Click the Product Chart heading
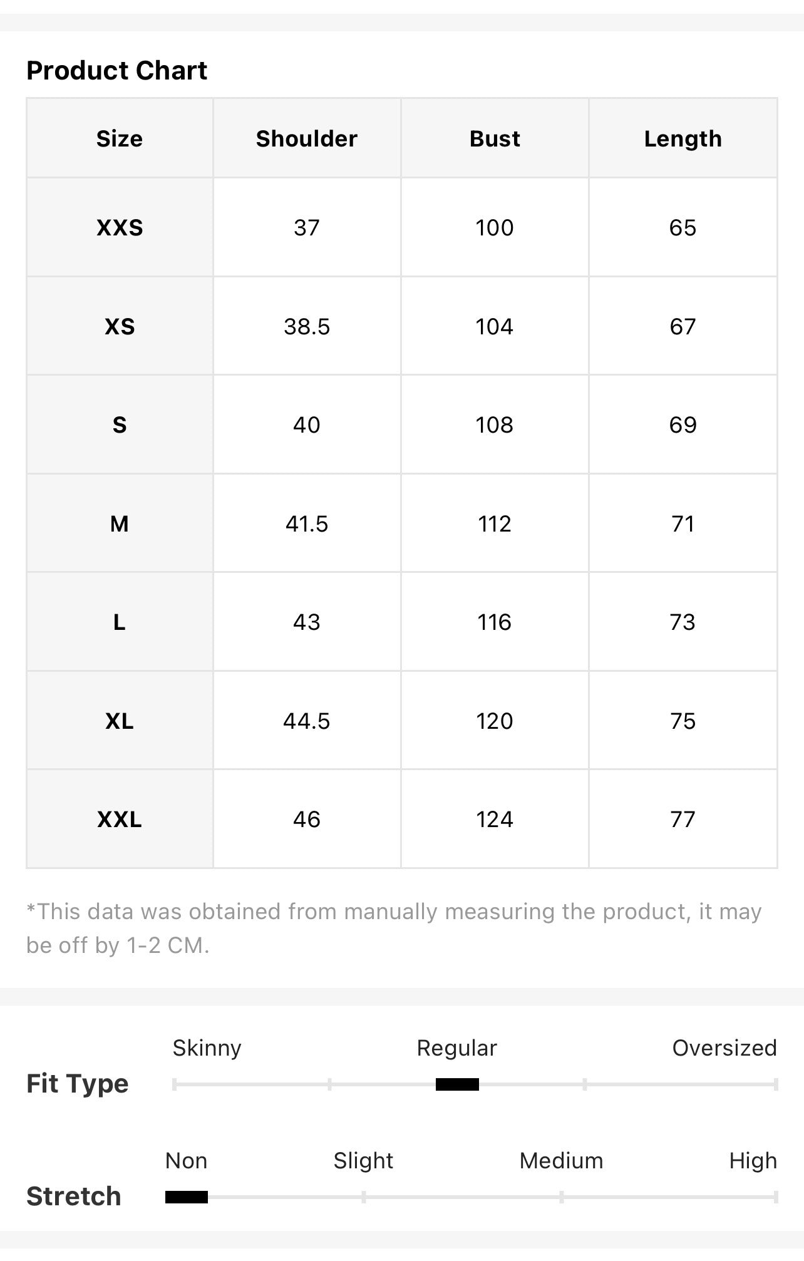This screenshot has height=1261, width=804. coord(116,70)
